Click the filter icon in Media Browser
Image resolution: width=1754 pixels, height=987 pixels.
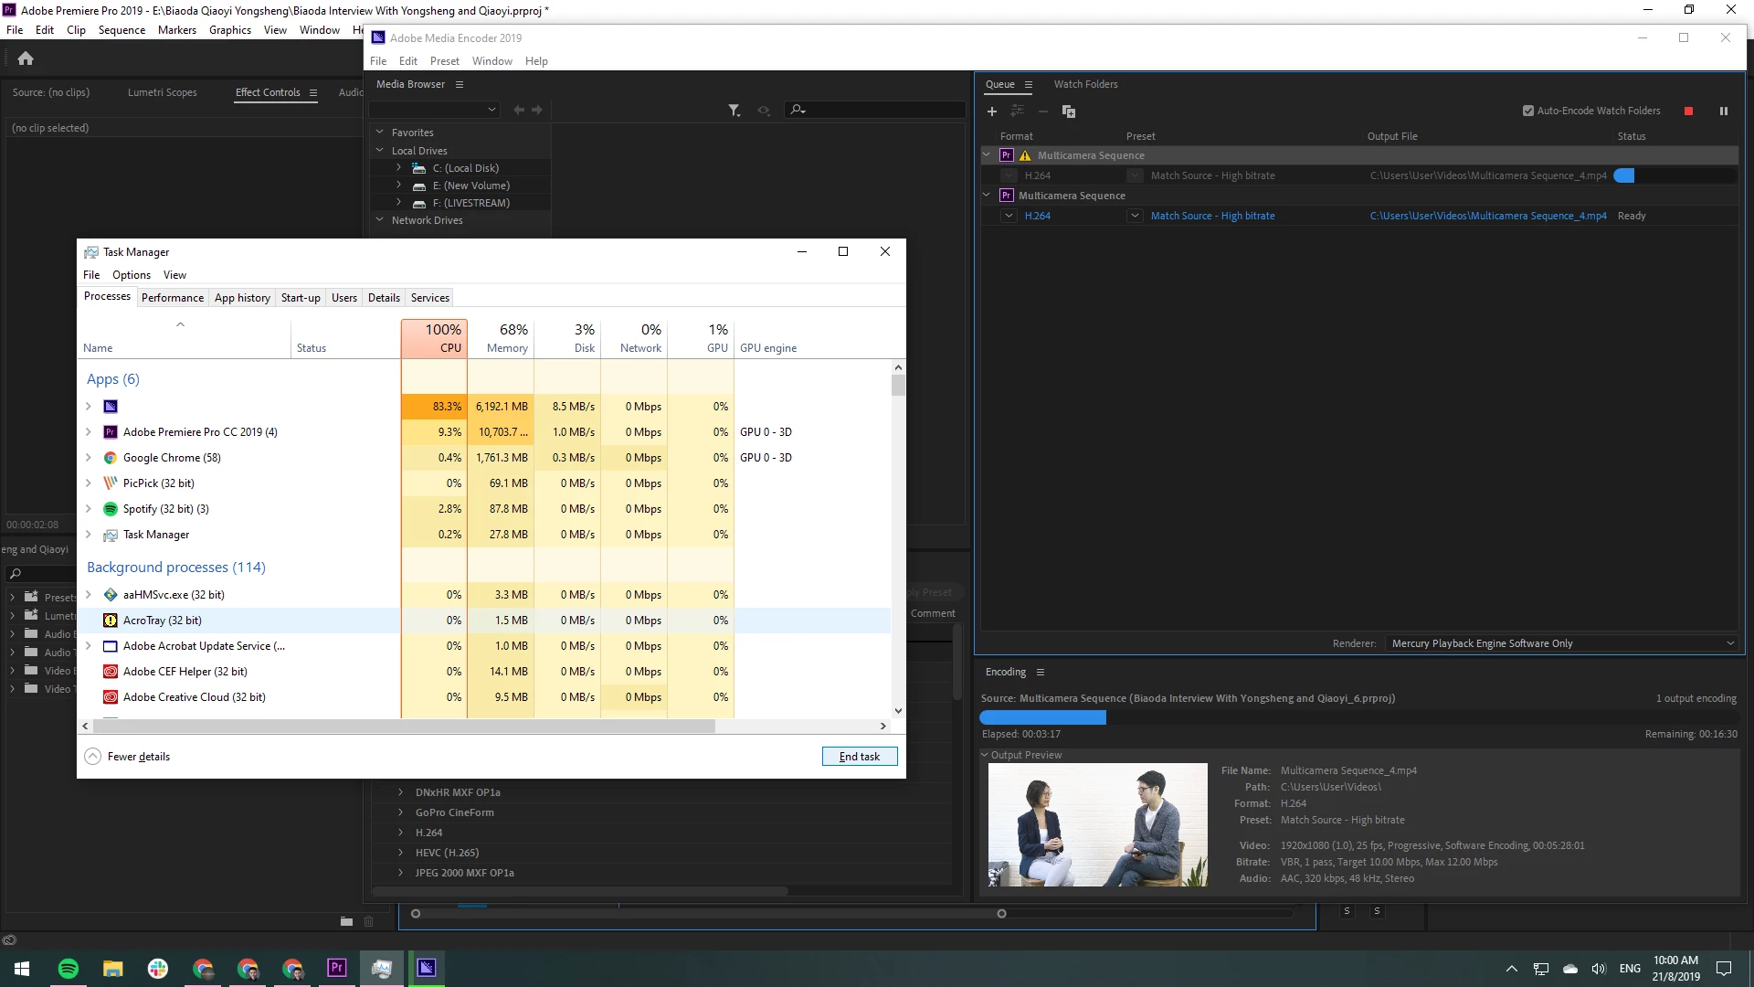tap(734, 110)
